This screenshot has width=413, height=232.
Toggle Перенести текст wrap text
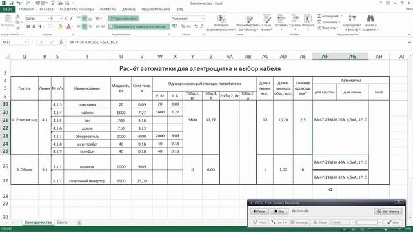(124, 19)
